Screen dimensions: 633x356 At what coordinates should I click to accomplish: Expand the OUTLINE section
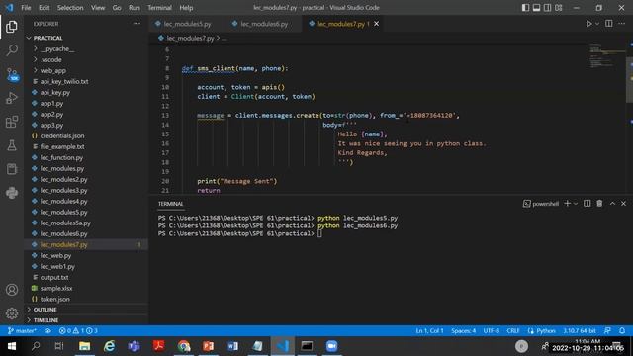pyautogui.click(x=45, y=310)
